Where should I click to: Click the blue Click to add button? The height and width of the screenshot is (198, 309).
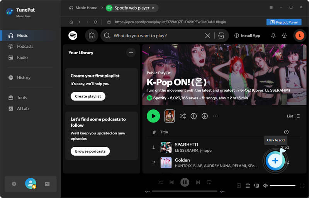pyautogui.click(x=275, y=161)
